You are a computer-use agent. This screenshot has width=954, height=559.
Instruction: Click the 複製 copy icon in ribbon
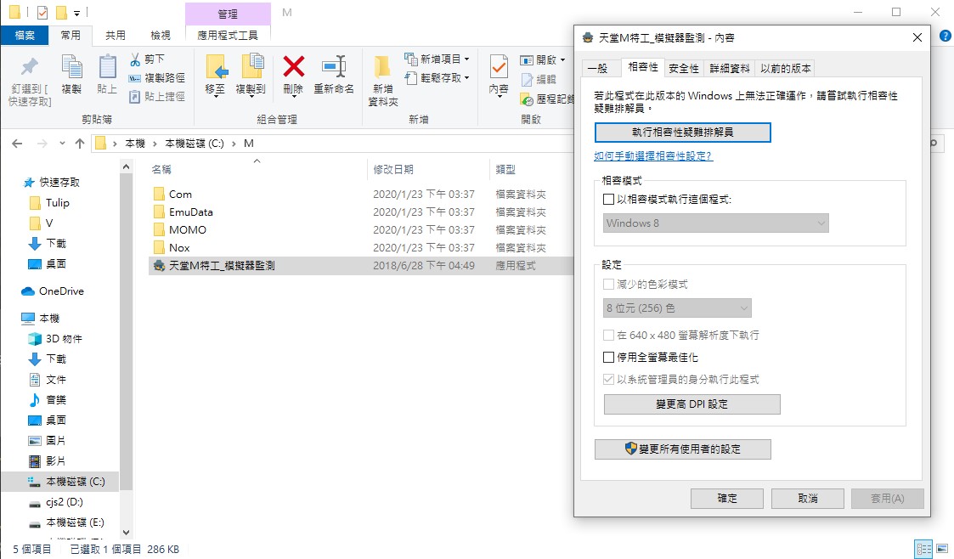tap(71, 67)
